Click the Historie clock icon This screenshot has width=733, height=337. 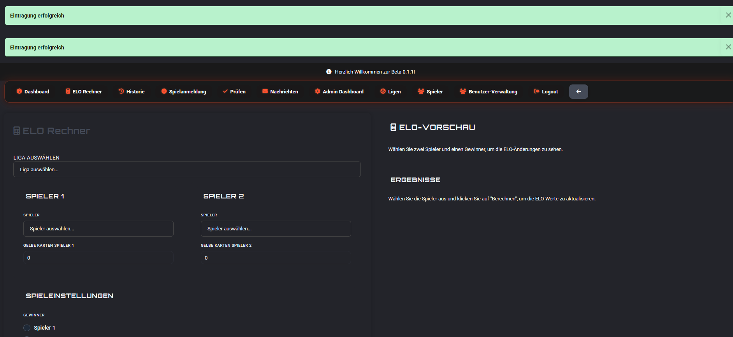[x=121, y=91]
